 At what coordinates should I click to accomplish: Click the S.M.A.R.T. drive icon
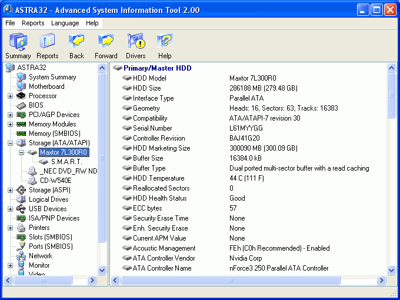coord(44,162)
